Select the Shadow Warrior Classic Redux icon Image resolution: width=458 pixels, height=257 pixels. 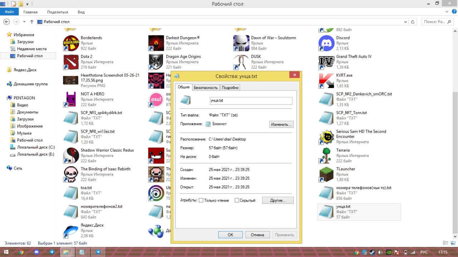tap(71, 155)
